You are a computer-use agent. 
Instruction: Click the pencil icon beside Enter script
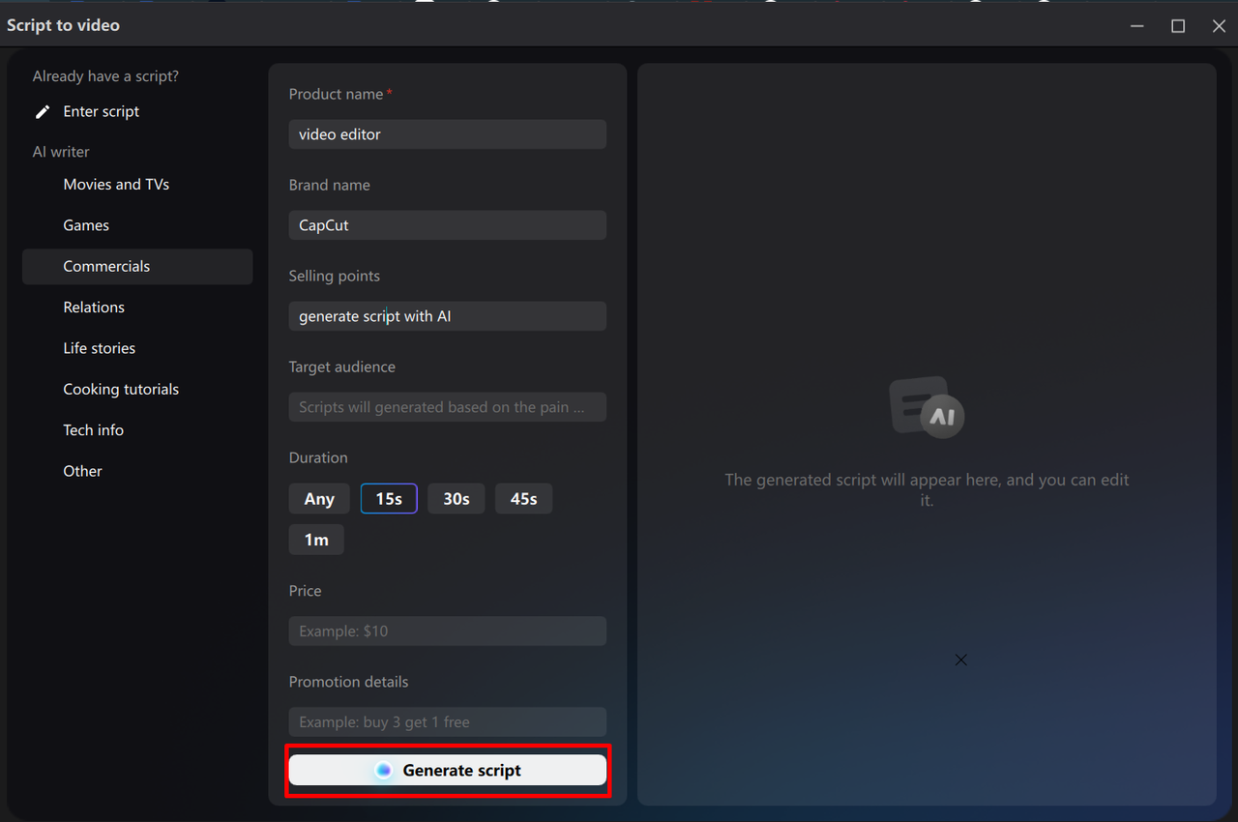[x=43, y=110]
